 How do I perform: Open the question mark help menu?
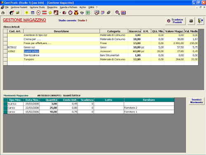click(97, 7)
